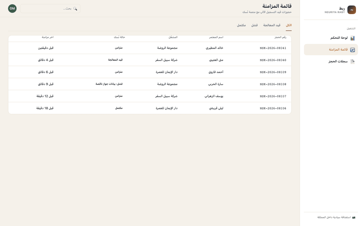This screenshot has height=226, width=362.
Task: Select booking number NSK-2026-08337
Action: (x=273, y=96)
